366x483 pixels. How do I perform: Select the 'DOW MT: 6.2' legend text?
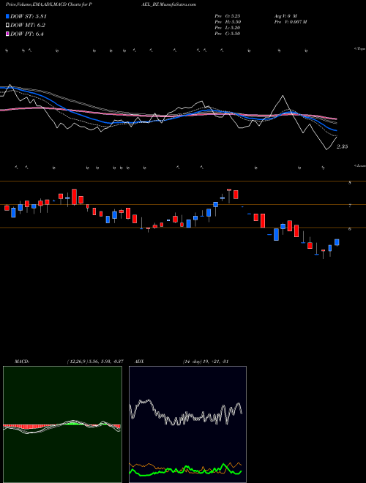click(x=28, y=26)
